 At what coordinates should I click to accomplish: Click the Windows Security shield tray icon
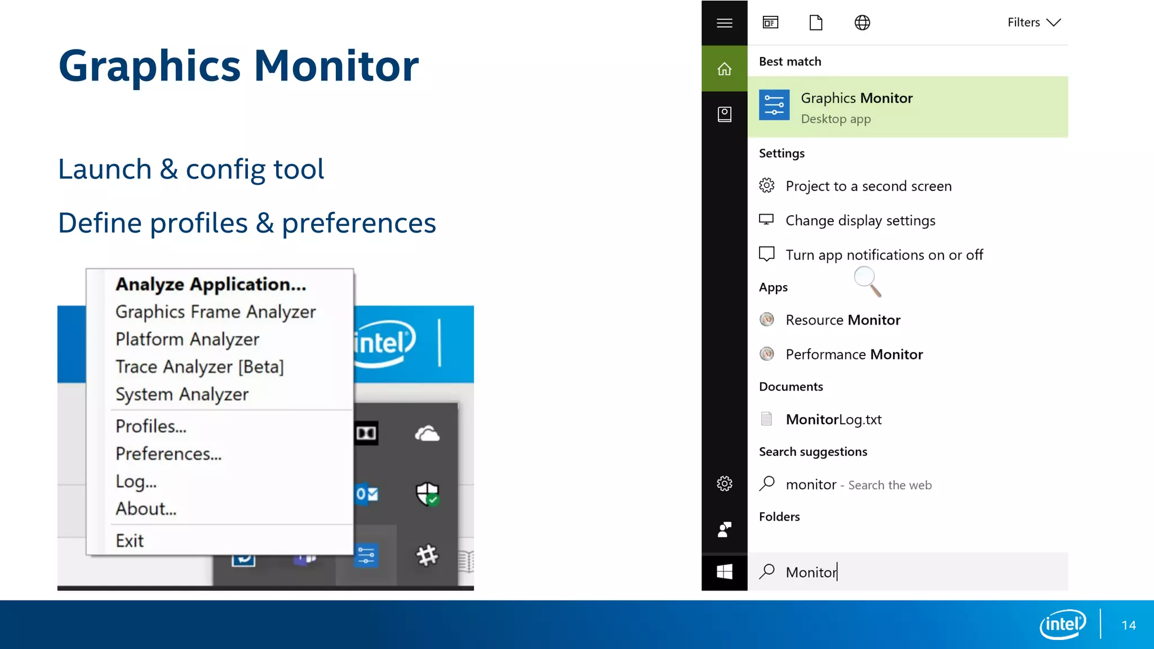pyautogui.click(x=427, y=495)
